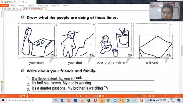This screenshot has height=103, width=183.
Task: Redo the last undone action
Action: click(x=19, y=2)
